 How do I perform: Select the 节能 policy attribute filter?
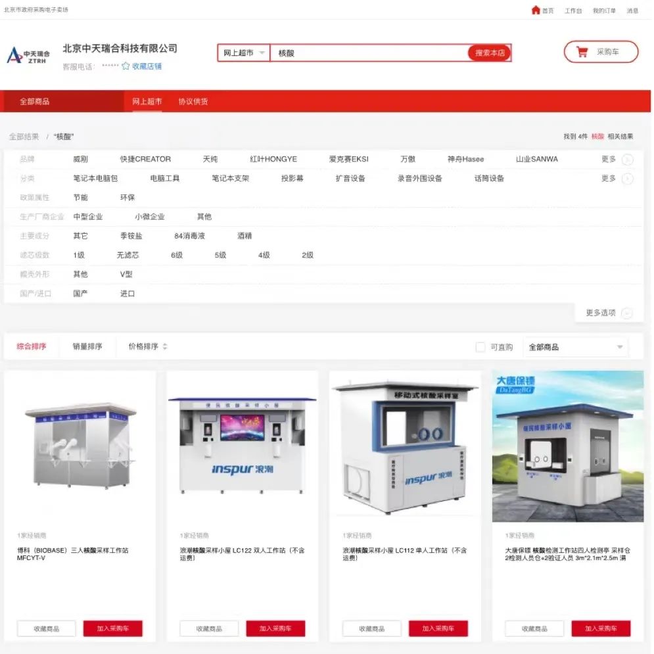tap(80, 198)
